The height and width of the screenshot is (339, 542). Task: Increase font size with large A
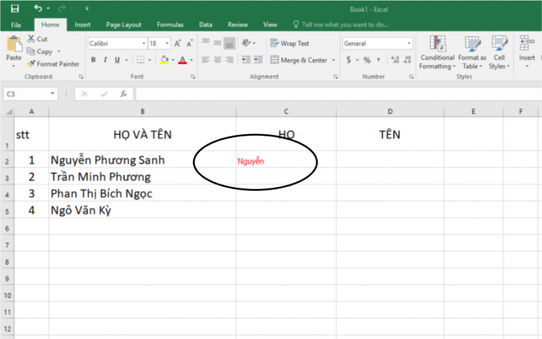coord(177,43)
